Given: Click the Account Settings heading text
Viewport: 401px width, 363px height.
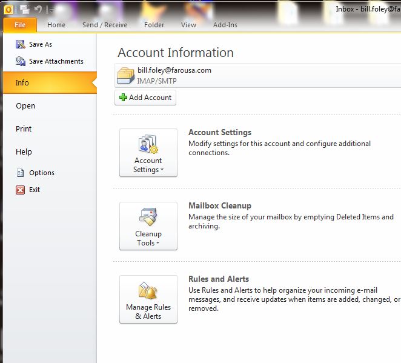Looking at the screenshot, I should coord(220,133).
